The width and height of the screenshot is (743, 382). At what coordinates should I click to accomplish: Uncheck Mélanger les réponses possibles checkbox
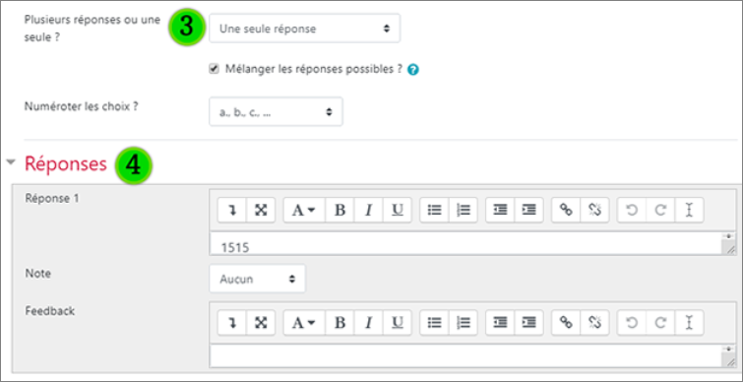coord(215,69)
